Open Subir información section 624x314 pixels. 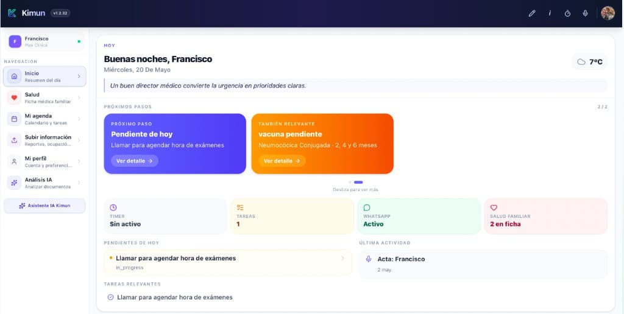[44, 140]
